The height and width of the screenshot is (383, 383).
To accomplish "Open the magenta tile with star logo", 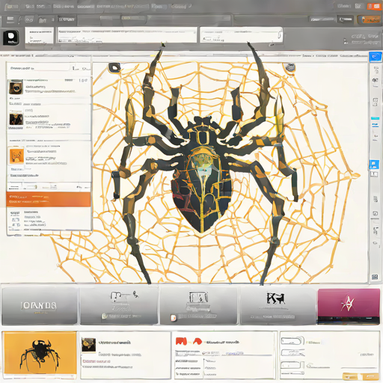I will pyautogui.click(x=349, y=306).
